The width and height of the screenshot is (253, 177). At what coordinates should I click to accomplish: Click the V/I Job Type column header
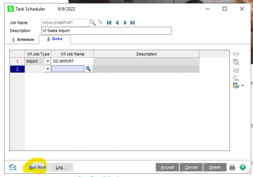[x=38, y=54]
